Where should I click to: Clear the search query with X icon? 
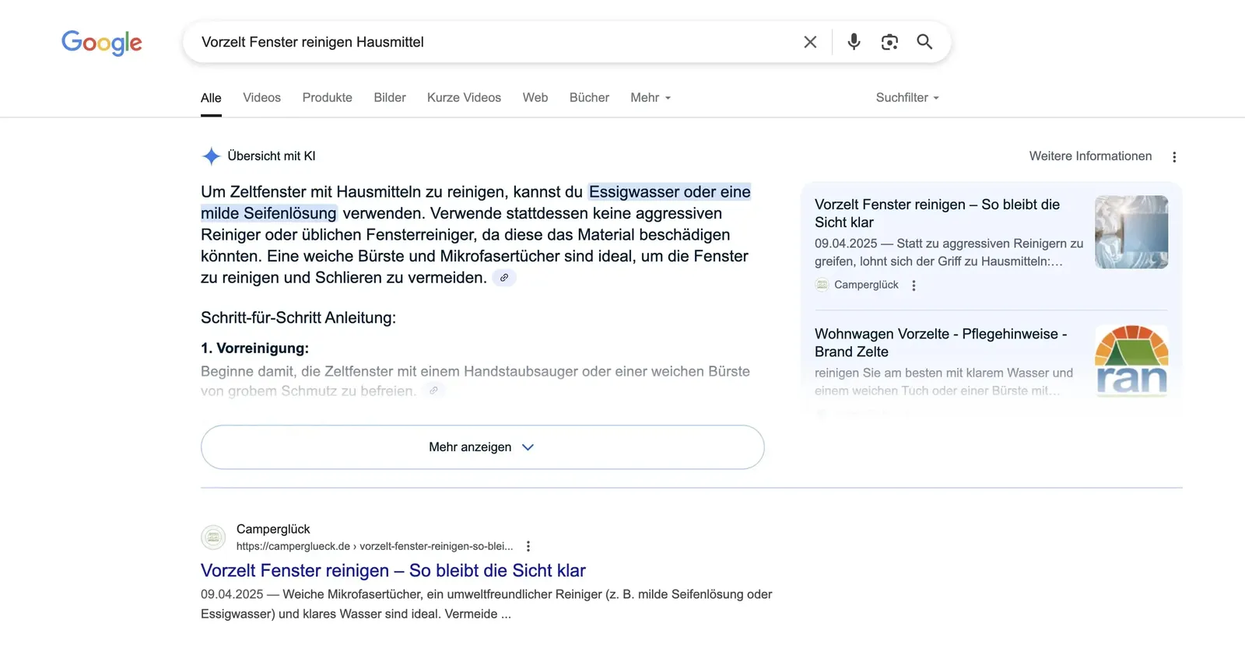[x=810, y=42]
